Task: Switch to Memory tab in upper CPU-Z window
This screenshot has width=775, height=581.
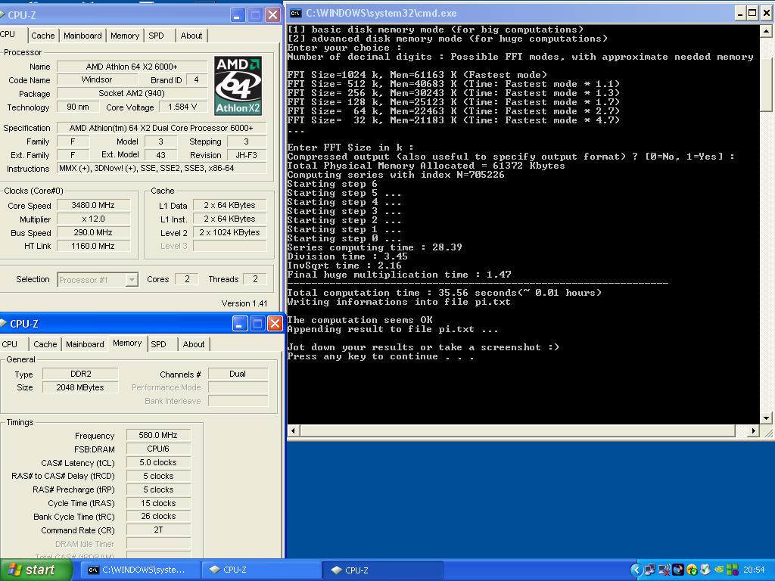Action: tap(125, 36)
